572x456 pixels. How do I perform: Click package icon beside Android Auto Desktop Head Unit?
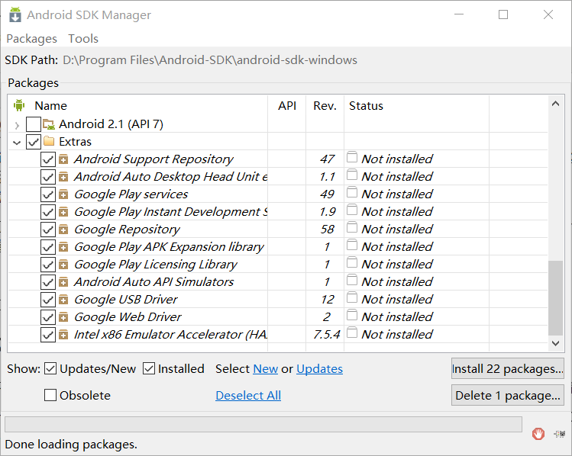[x=63, y=177]
